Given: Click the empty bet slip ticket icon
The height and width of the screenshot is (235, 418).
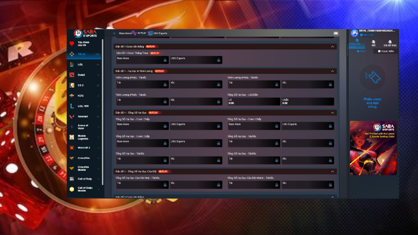Looking at the screenshot, I should (x=373, y=77).
